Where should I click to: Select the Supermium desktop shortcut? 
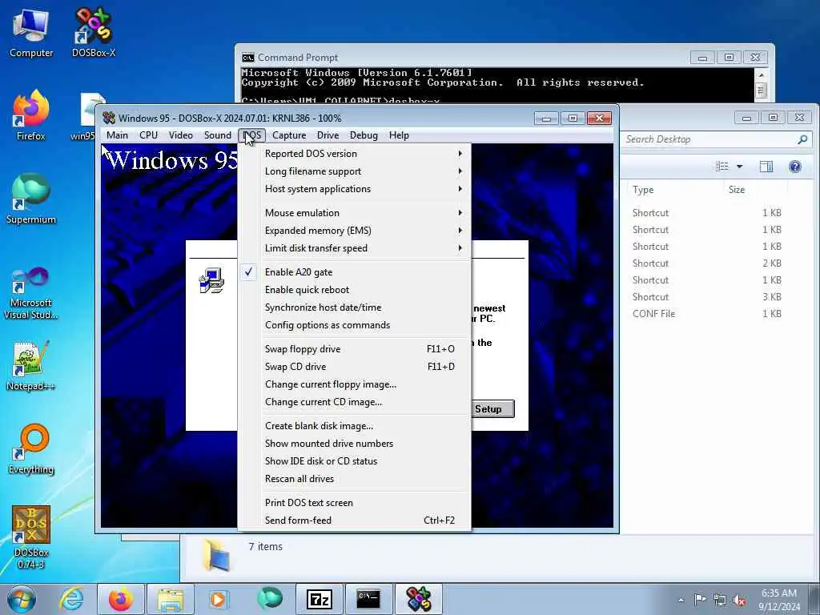(31, 199)
